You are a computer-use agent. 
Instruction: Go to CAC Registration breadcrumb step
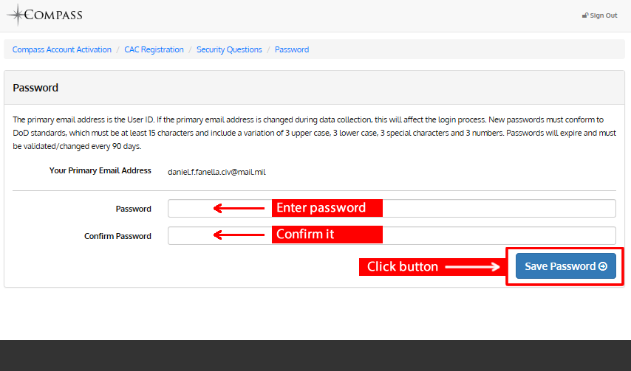(x=154, y=49)
